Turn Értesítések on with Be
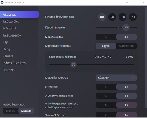The height and width of the screenshot is (118, 147). (x=126, y=87)
